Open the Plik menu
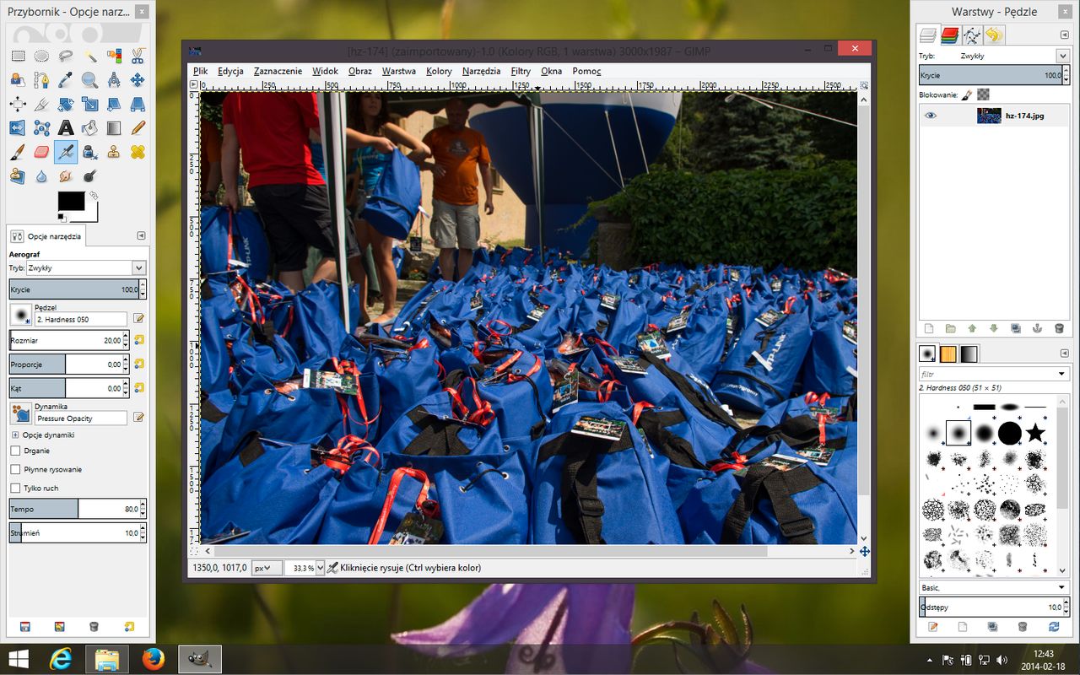The height and width of the screenshot is (675, 1080). coord(200,71)
